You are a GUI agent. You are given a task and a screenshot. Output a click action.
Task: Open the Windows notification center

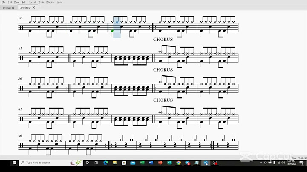pyautogui.click(x=302, y=163)
